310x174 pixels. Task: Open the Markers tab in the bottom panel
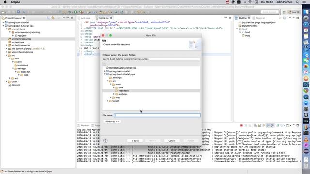[83, 126]
